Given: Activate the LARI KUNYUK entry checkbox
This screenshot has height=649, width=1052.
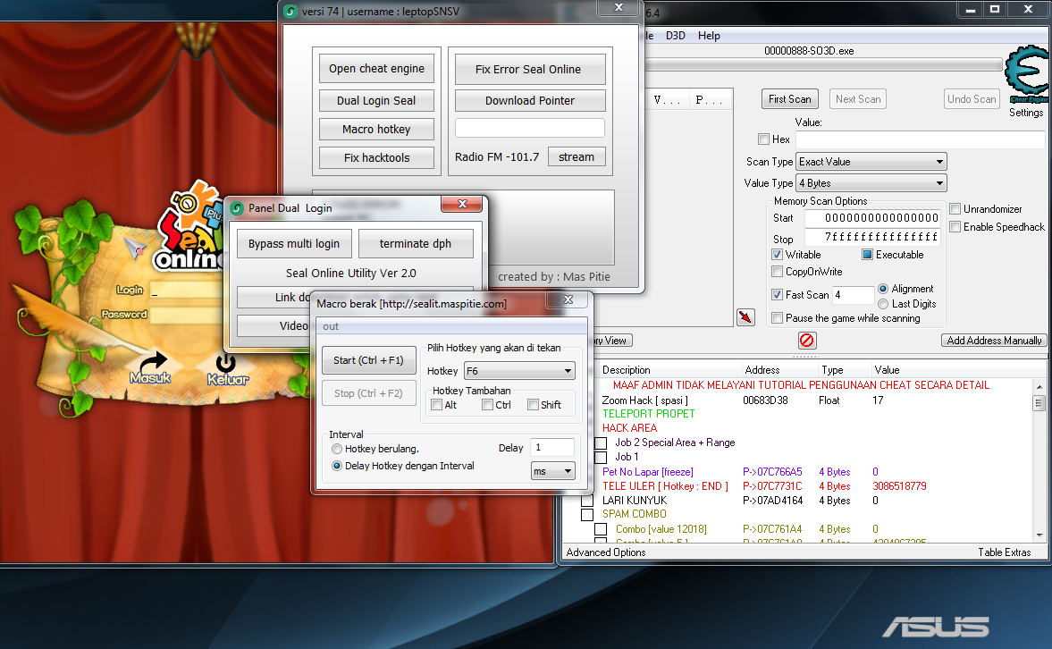Looking at the screenshot, I should point(587,501).
